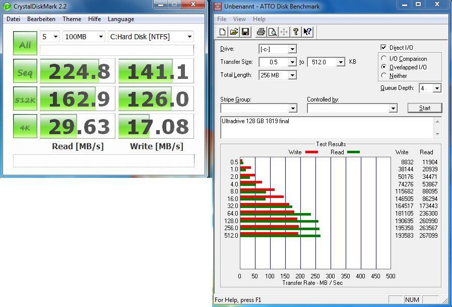This screenshot has width=452, height=307.
Task: Open the Drive dropdown showing [-c-]
Action: tap(292, 49)
